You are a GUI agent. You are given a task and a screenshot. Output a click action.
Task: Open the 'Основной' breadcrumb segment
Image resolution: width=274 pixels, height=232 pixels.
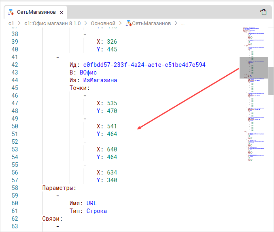pos(103,23)
